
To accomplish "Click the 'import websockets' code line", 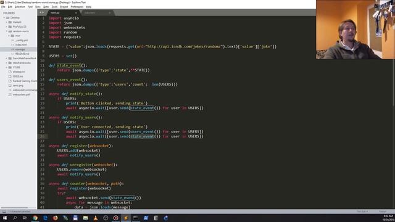I will coord(67,28).
